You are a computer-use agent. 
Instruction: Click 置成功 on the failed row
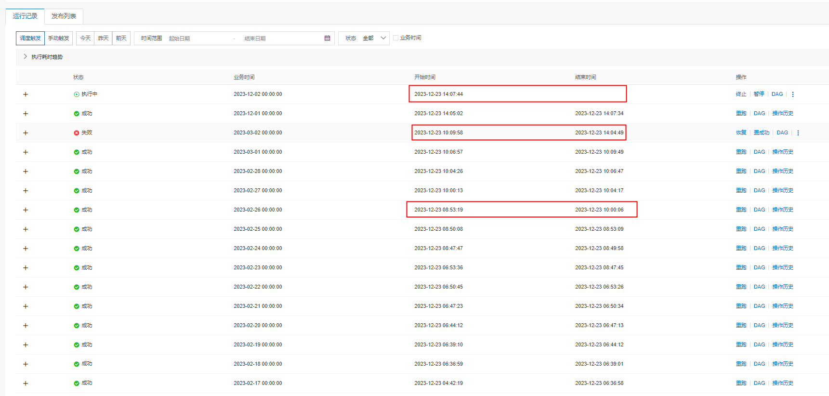pos(761,133)
